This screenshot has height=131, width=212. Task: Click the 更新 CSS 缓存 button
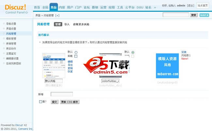pos(69,102)
